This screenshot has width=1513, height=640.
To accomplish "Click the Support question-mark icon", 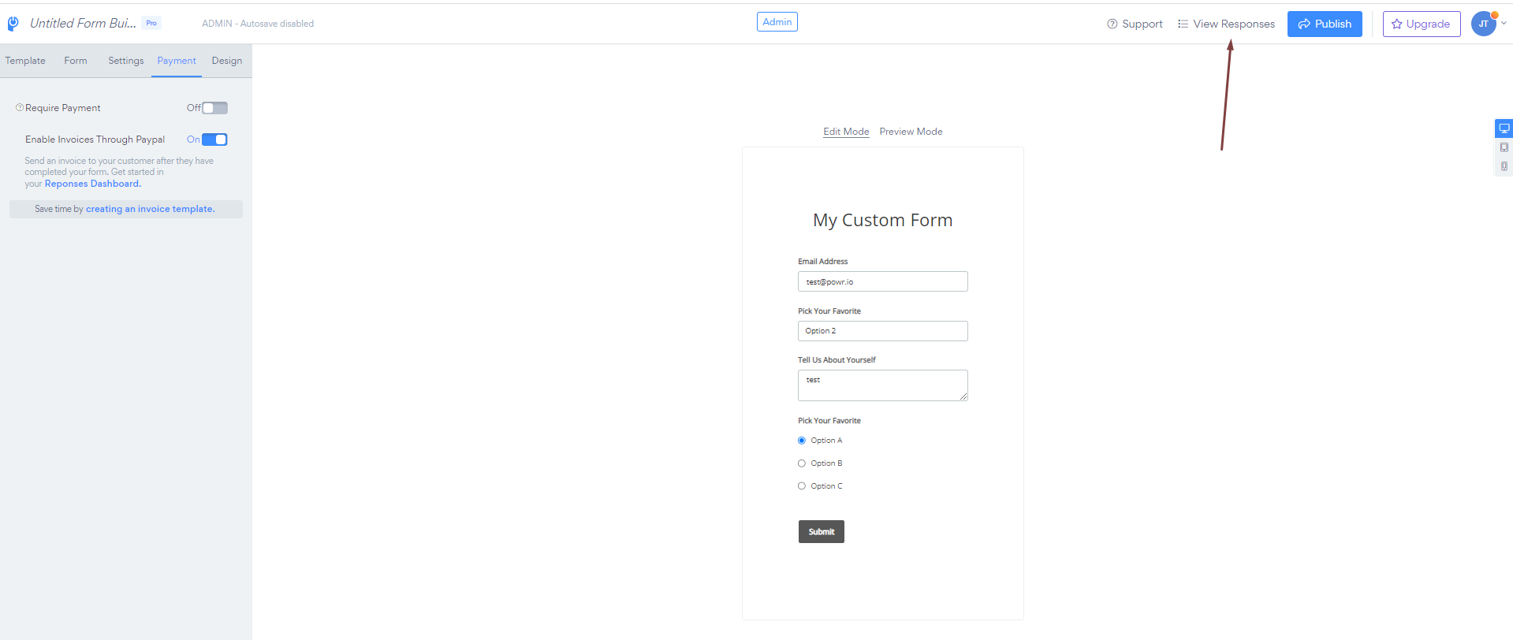I will coord(1112,24).
